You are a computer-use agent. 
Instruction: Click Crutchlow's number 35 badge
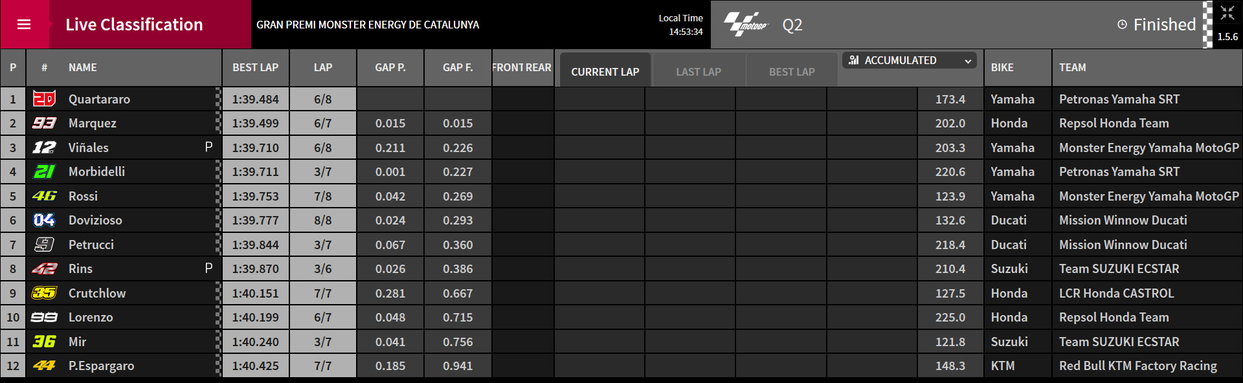44,293
